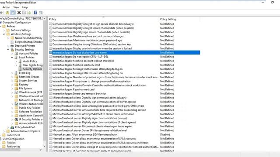280x157 pixels.
Task: Sort list by the Policy column header
Action: 103,19
